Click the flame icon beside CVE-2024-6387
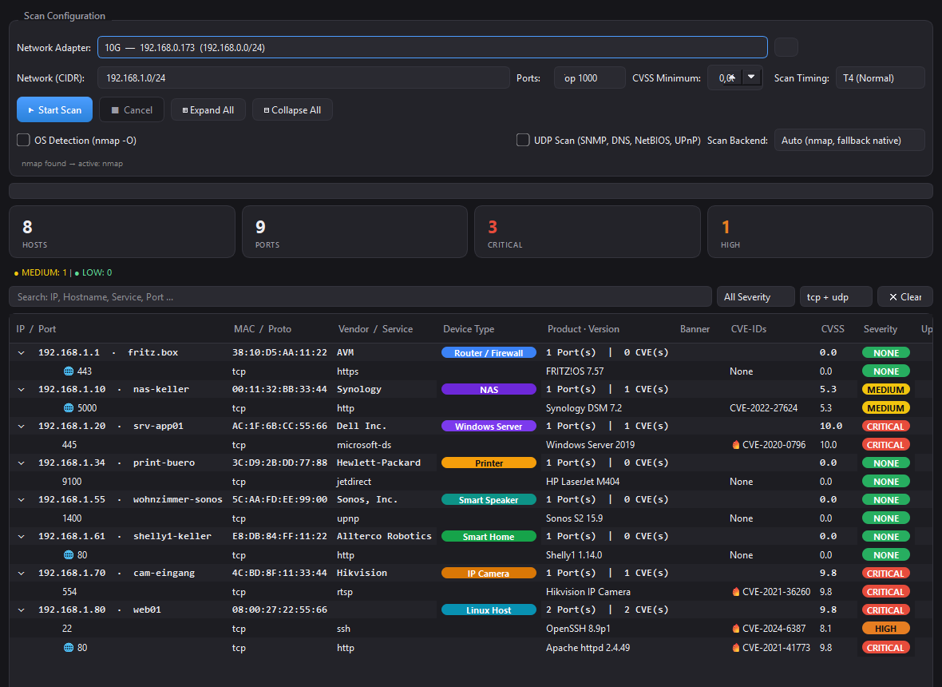 [735, 629]
